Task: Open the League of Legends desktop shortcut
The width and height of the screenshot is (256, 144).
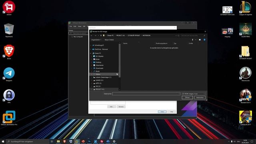Action: coord(245,8)
